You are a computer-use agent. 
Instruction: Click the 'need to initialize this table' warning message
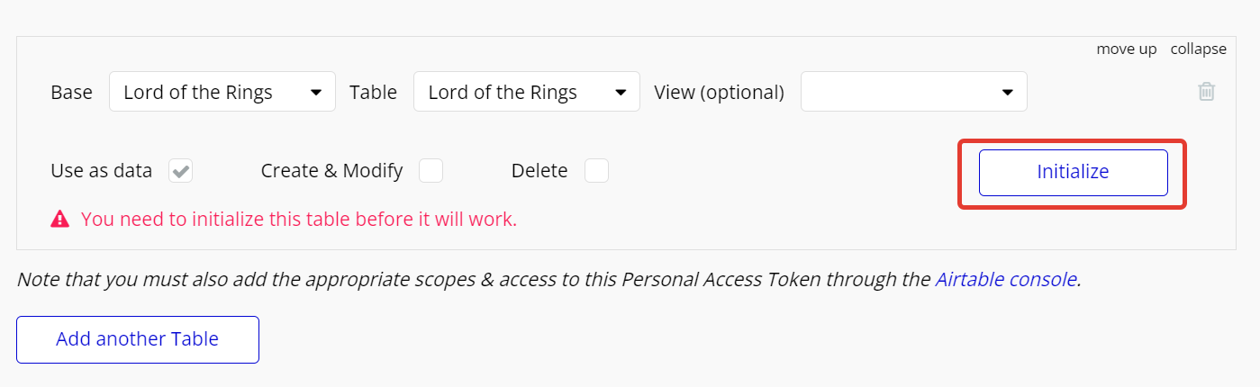pyautogui.click(x=299, y=219)
